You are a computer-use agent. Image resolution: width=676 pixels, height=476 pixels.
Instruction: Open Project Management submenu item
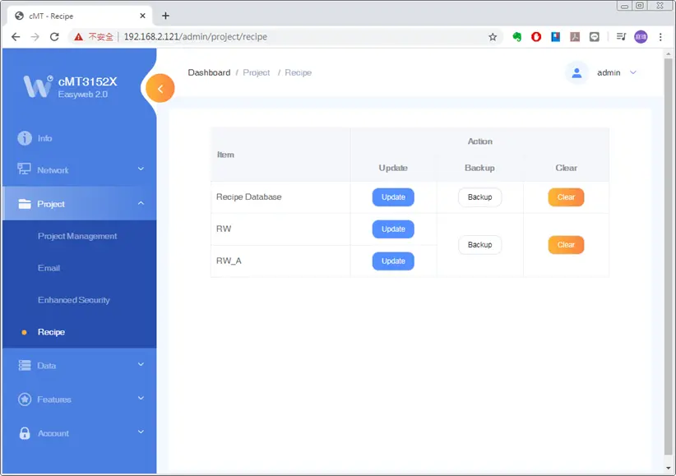point(77,236)
